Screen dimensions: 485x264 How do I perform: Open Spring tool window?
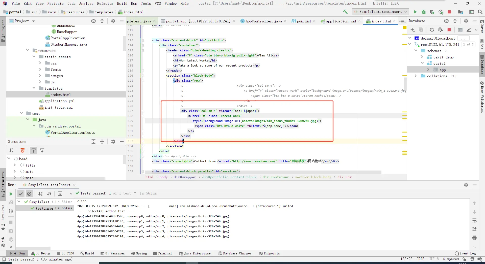pyautogui.click(x=139, y=253)
